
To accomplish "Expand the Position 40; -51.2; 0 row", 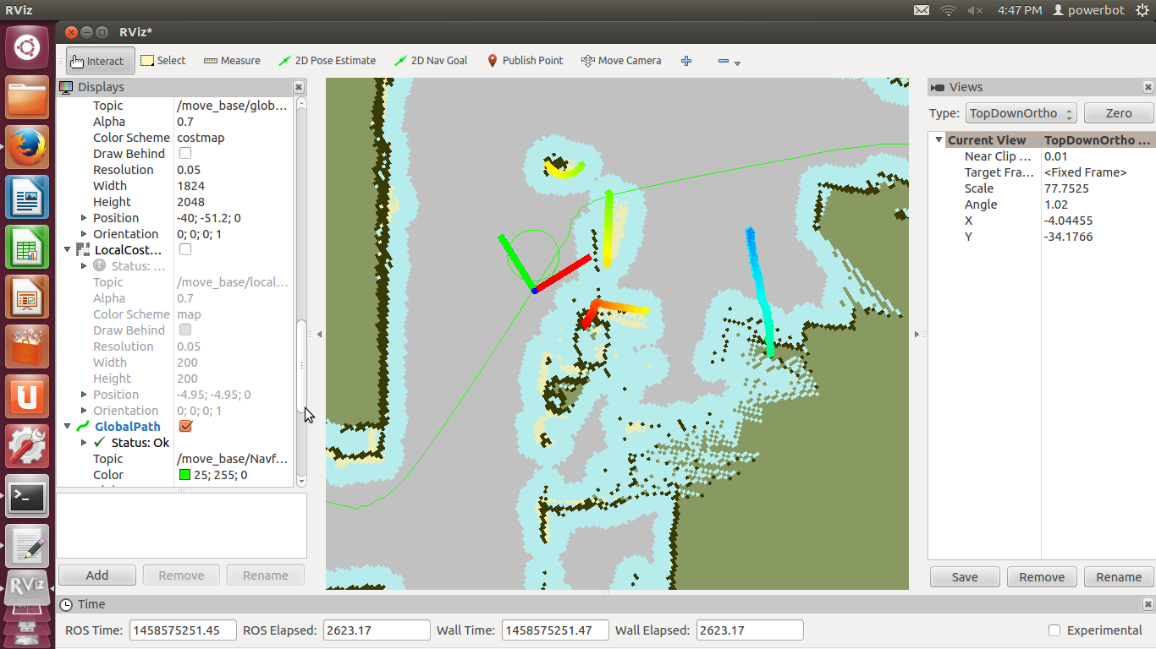I will pos(84,218).
